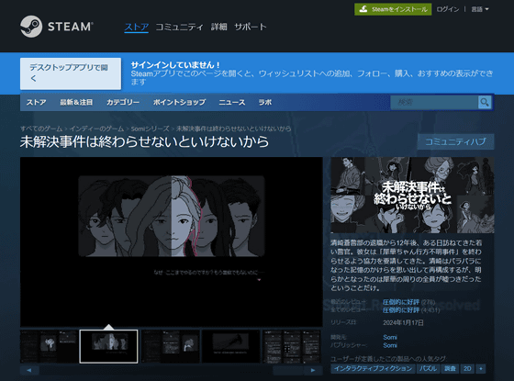Click the left arrow screenshot scroller
The width and height of the screenshot is (514, 381).
29,370
